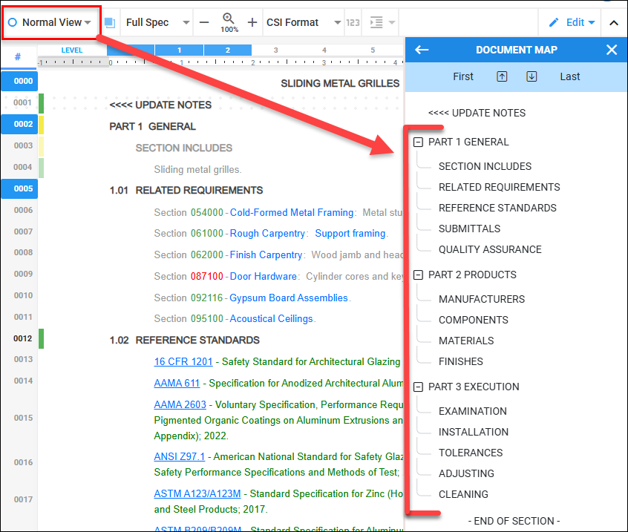Open Cold-Formed Metal Framing section link

(292, 212)
